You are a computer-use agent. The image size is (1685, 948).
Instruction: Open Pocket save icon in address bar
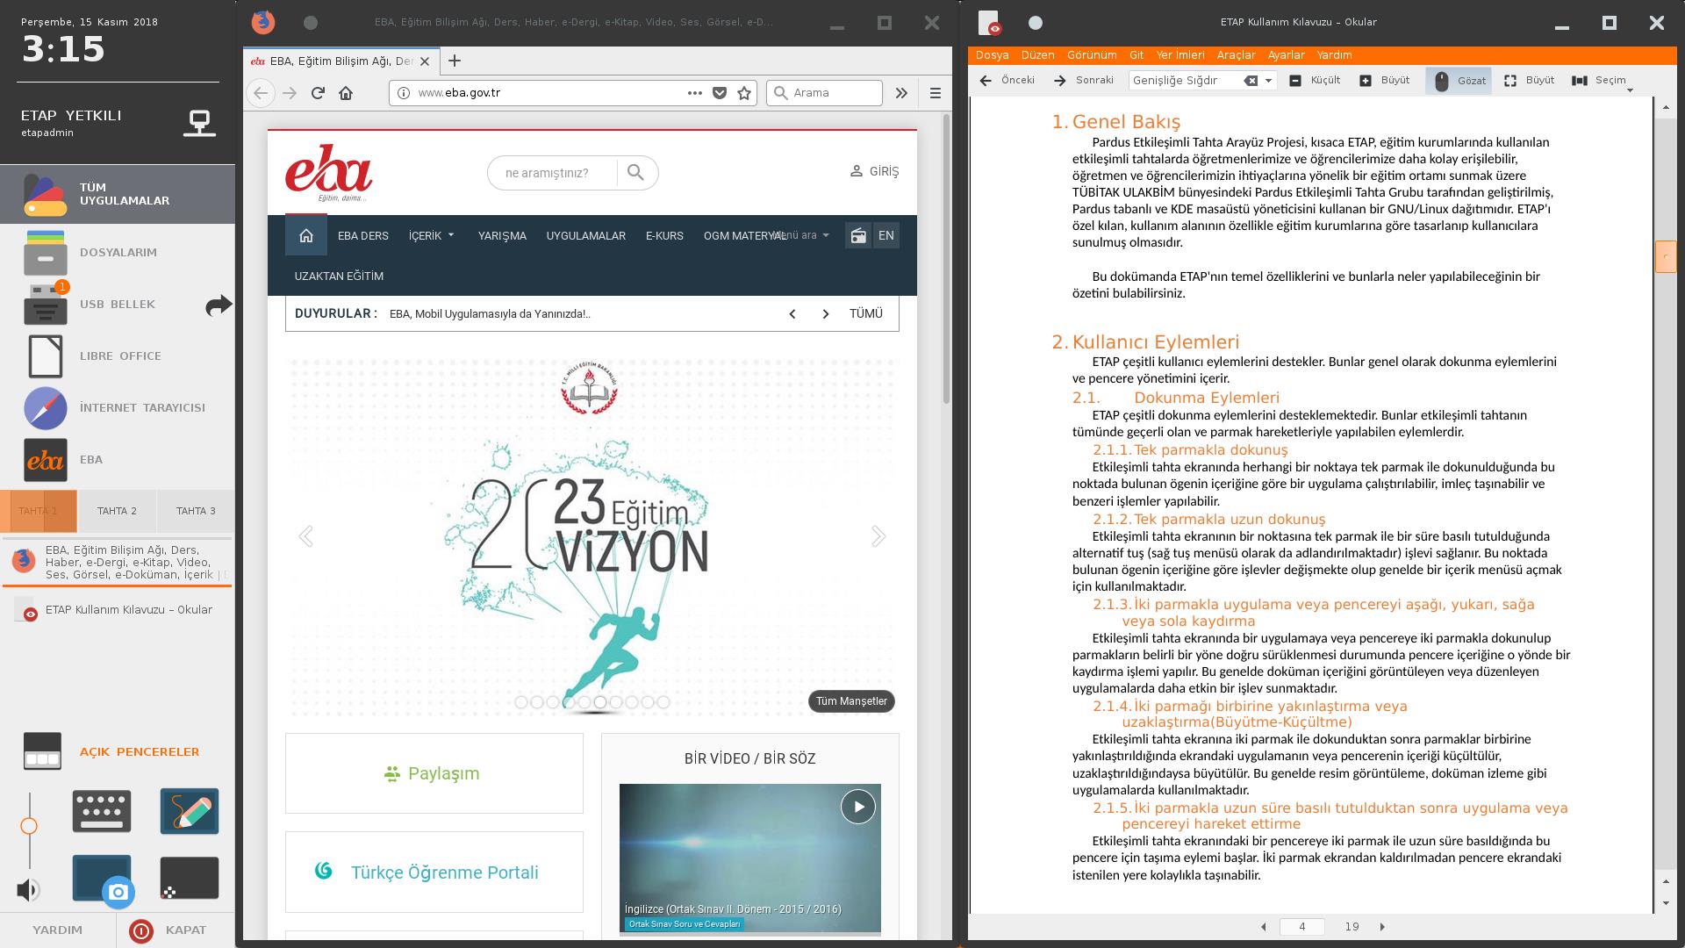(x=720, y=92)
